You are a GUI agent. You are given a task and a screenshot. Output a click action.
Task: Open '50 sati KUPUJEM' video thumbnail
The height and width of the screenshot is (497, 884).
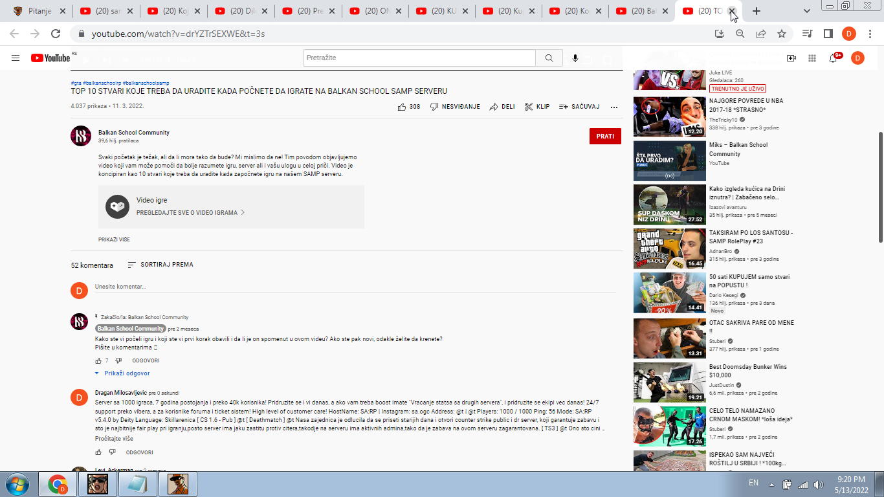[x=669, y=293]
